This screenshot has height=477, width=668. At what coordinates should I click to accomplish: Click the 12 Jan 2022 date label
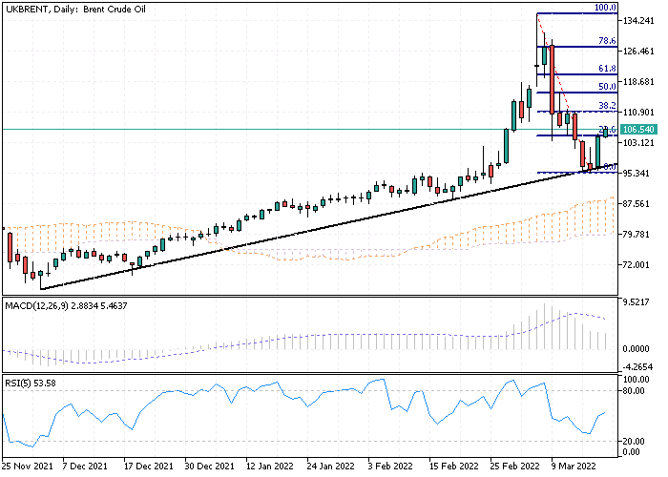coord(269,467)
